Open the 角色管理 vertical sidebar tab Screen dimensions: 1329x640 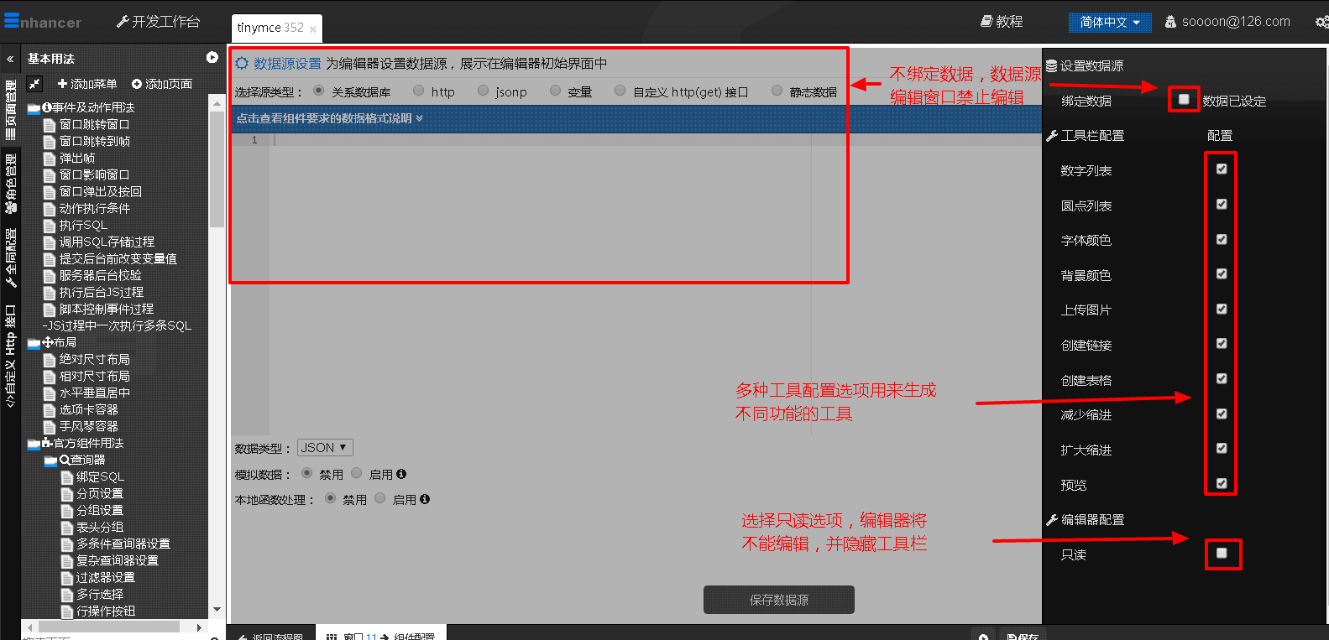pyautogui.click(x=10, y=183)
